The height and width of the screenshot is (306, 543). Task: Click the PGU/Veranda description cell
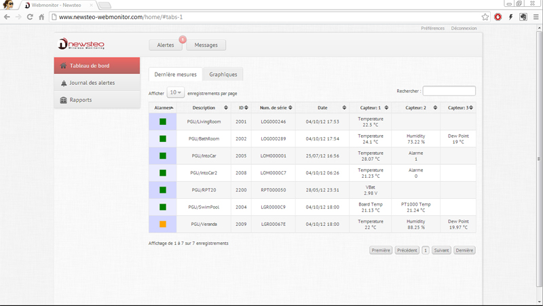[204, 224]
